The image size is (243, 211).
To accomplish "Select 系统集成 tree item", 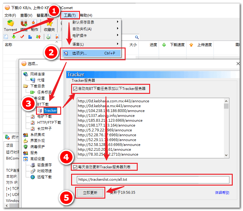I will [38, 135].
